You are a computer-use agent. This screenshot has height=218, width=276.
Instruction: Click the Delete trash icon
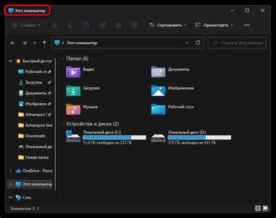[135, 25]
